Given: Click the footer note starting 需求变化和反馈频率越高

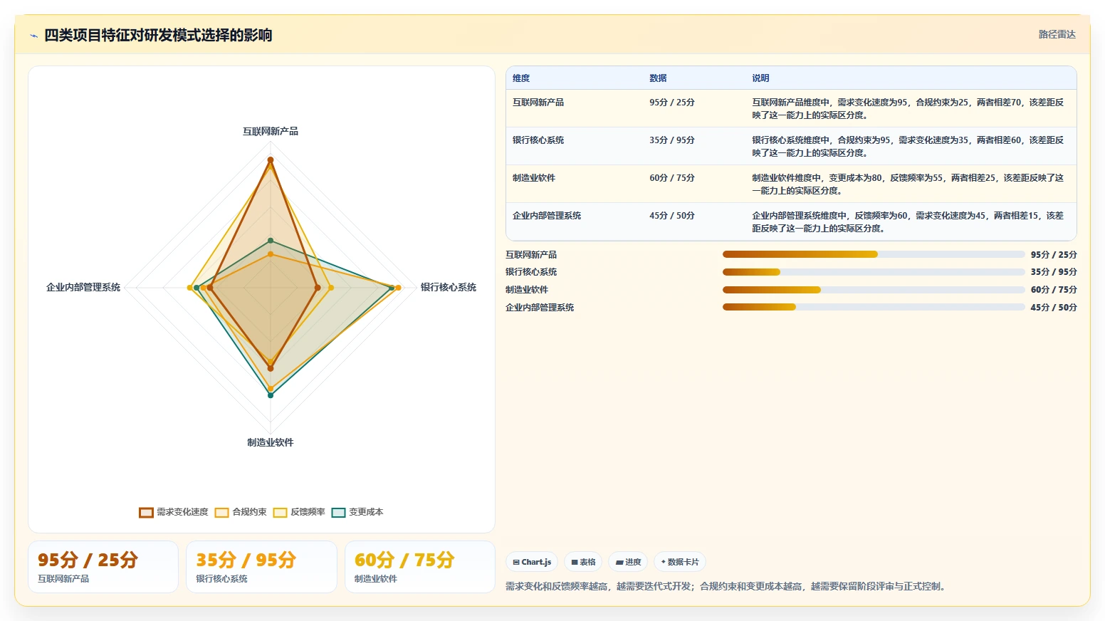Looking at the screenshot, I should click(727, 587).
